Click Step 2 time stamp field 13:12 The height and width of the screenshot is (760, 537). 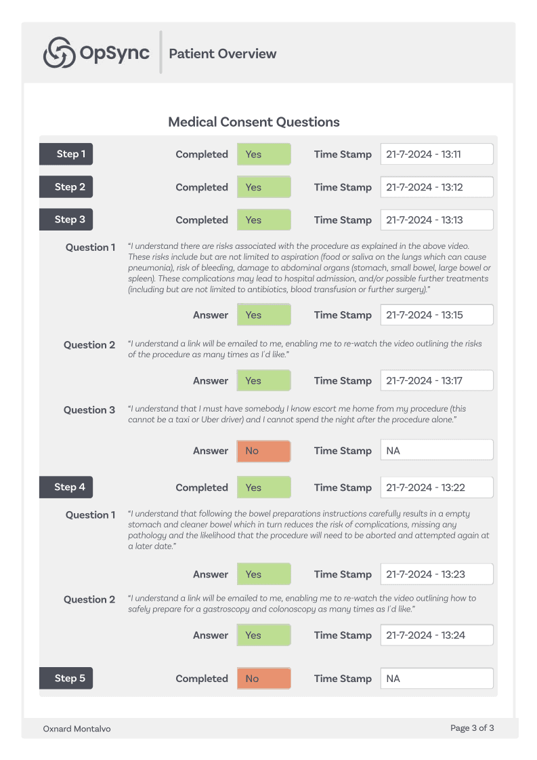click(437, 187)
